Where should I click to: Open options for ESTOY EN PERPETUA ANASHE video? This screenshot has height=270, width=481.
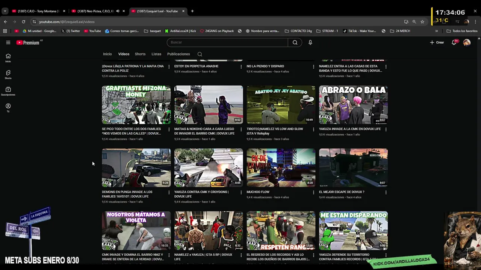click(241, 66)
